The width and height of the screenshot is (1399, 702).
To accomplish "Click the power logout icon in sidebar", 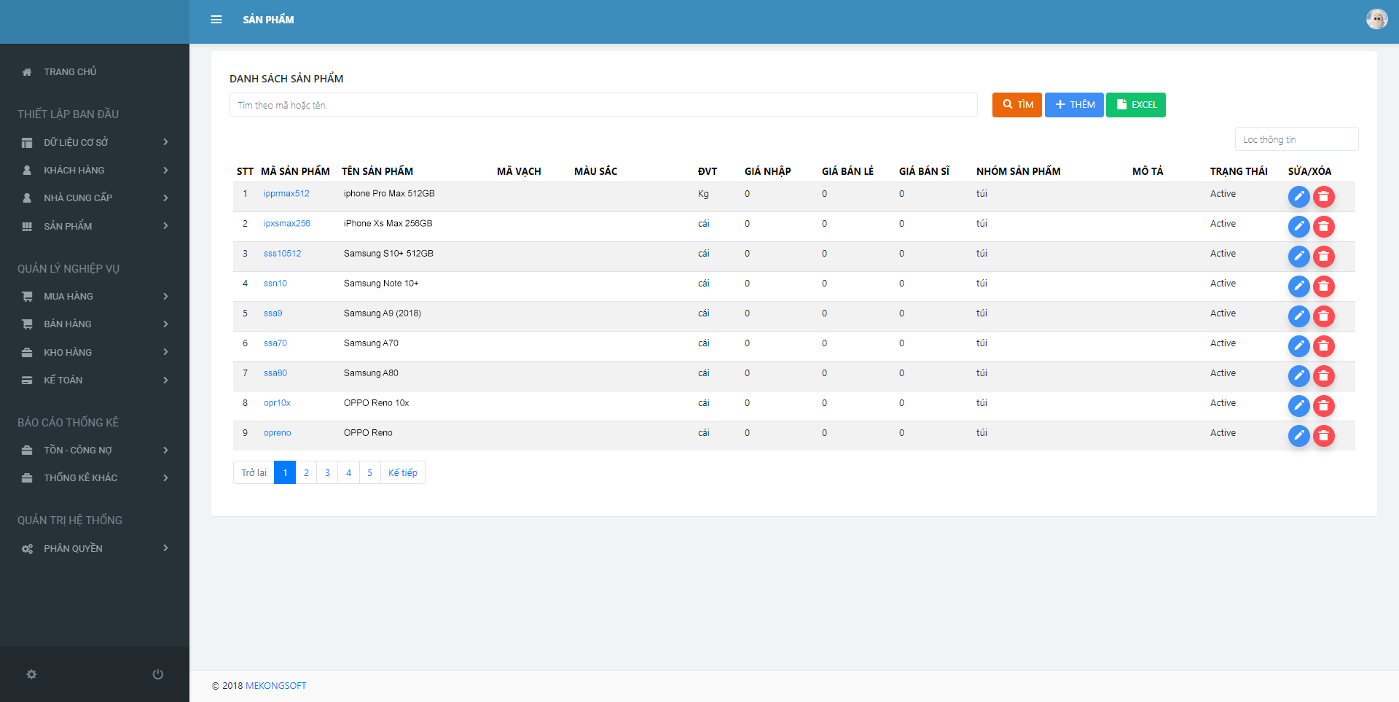I will click(x=157, y=674).
